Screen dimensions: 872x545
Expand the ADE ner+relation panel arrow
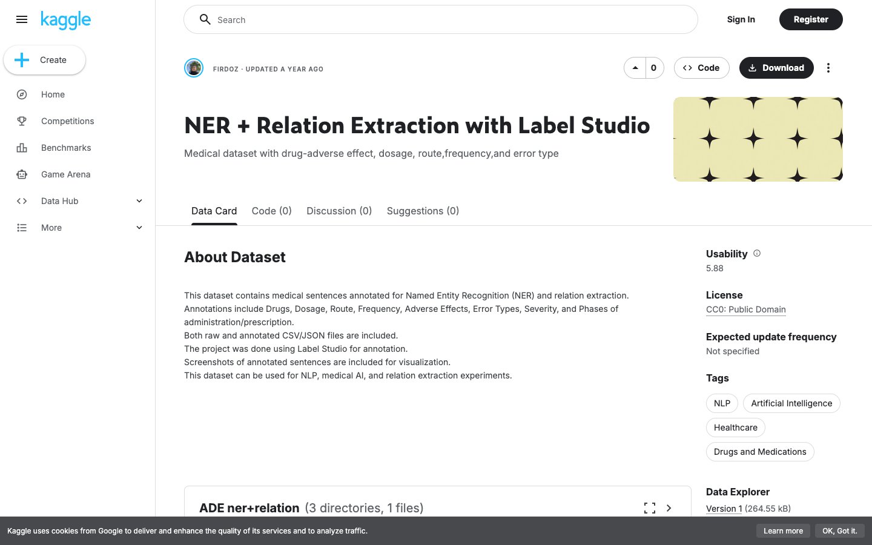669,508
